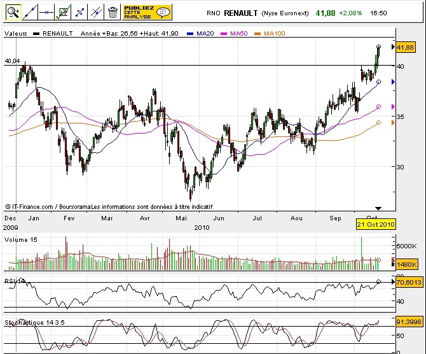426x354 pixels.
Task: Click the black down triangle above Oct
Action: [378, 208]
